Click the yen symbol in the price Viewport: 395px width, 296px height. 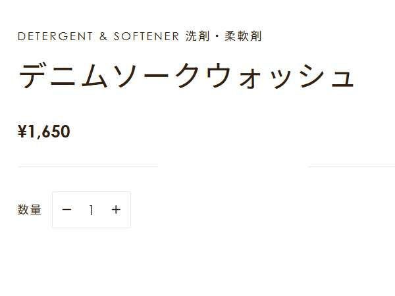click(22, 132)
